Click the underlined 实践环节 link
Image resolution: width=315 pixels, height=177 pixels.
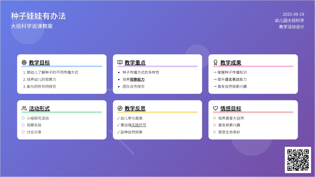(139, 125)
